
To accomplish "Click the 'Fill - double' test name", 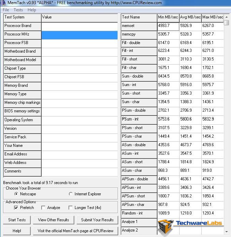I will tap(139, 43).
